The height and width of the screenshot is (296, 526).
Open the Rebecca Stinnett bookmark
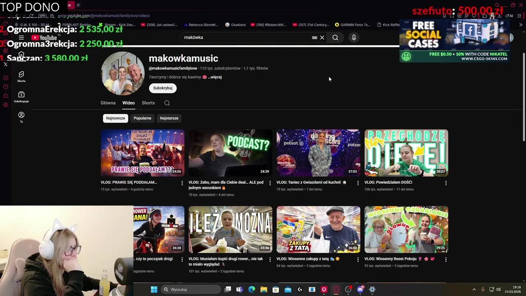(201, 25)
